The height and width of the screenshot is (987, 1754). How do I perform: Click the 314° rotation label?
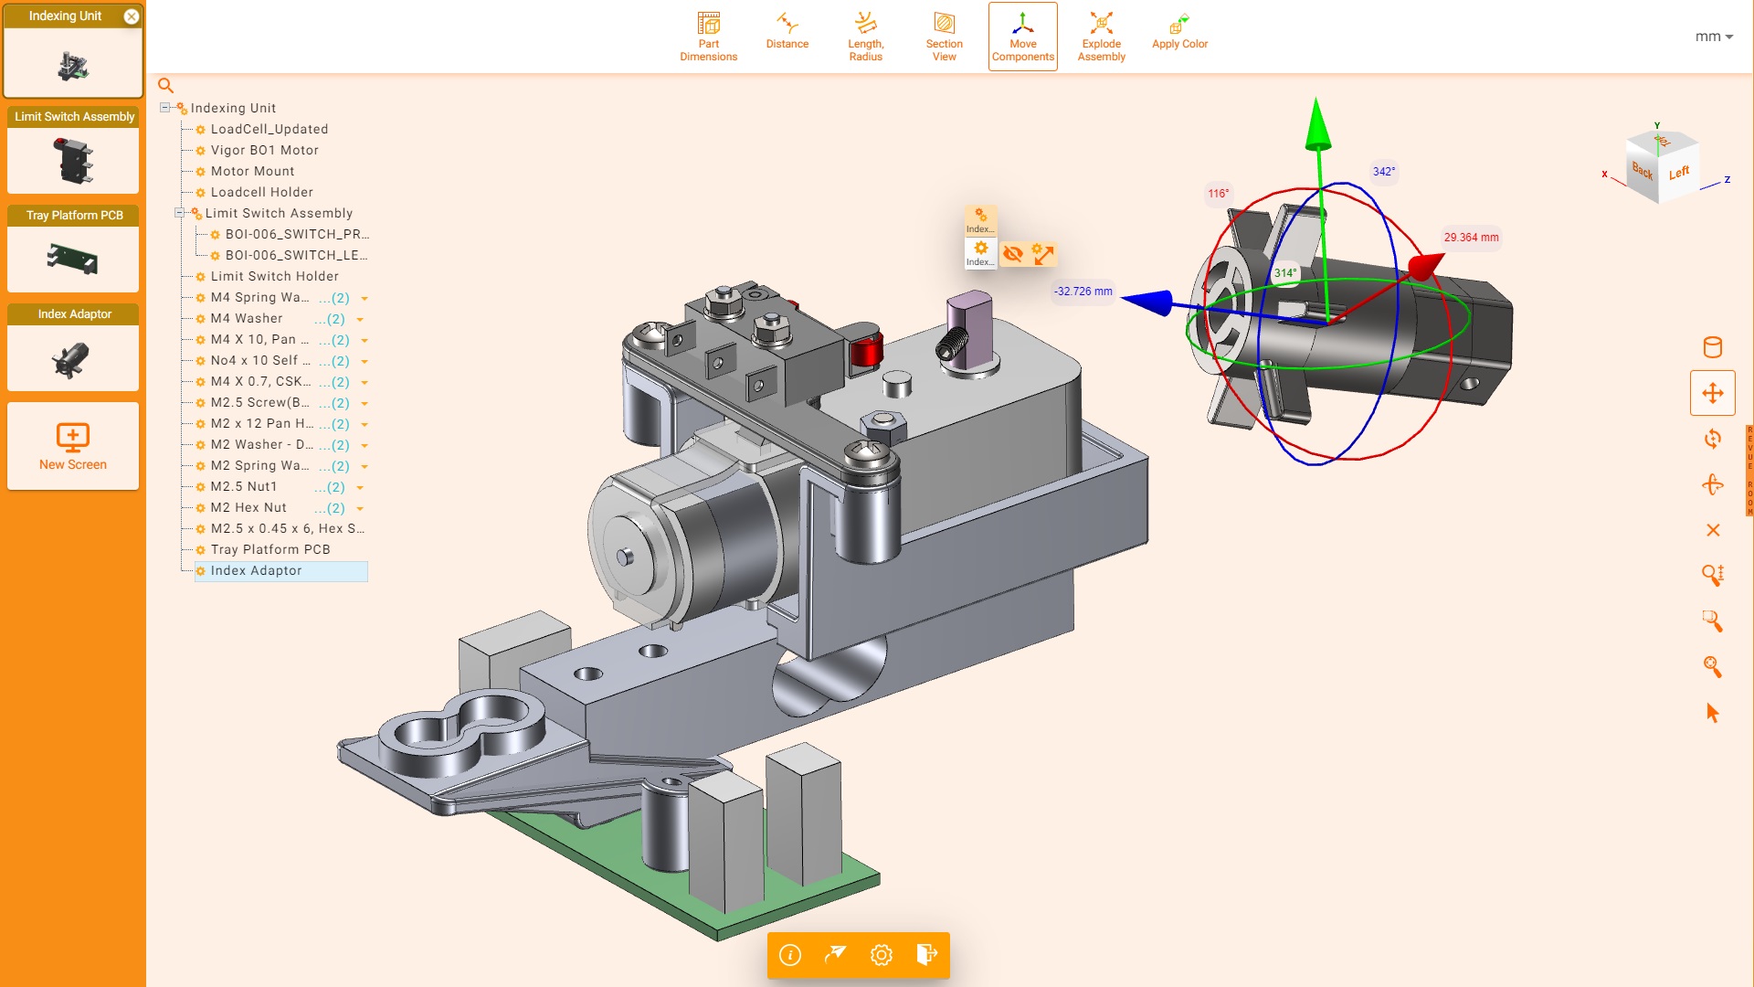point(1284,273)
